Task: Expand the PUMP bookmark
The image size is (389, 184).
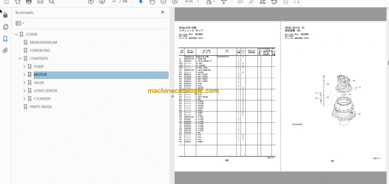Action: click(24, 66)
